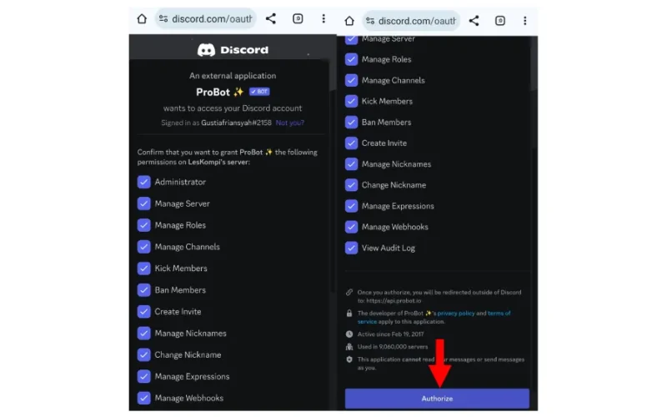
Task: Tap the home icon in left browser
Action: (142, 18)
